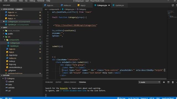Viewport: 177px width, 99px height.
Task: Show the Debug Console panel tab
Action: click(x=70, y=82)
